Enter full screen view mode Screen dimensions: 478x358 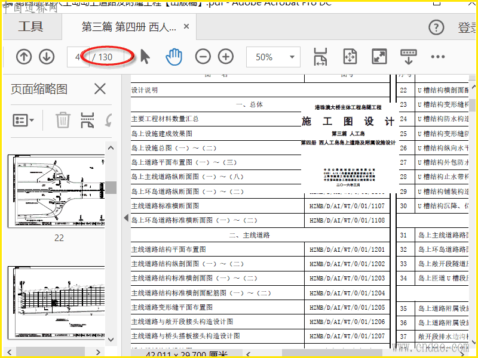tap(379, 57)
